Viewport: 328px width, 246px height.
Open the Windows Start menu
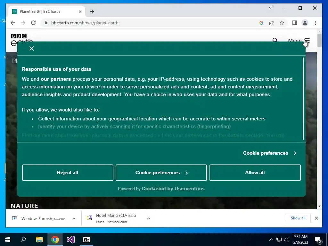[8, 240]
